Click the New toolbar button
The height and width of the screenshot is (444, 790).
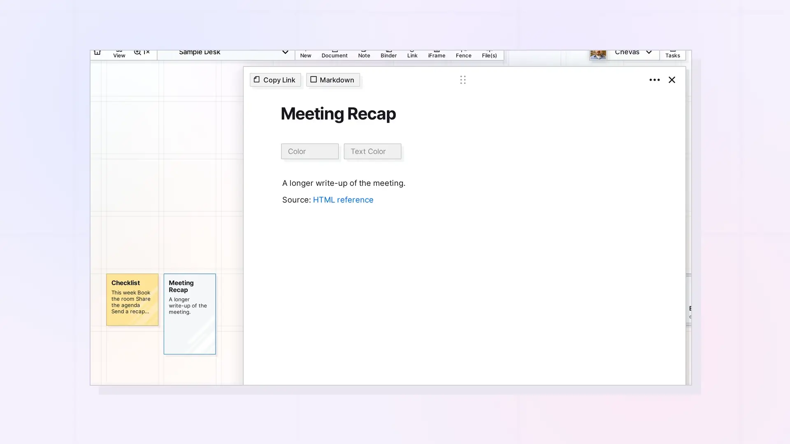pyautogui.click(x=306, y=55)
